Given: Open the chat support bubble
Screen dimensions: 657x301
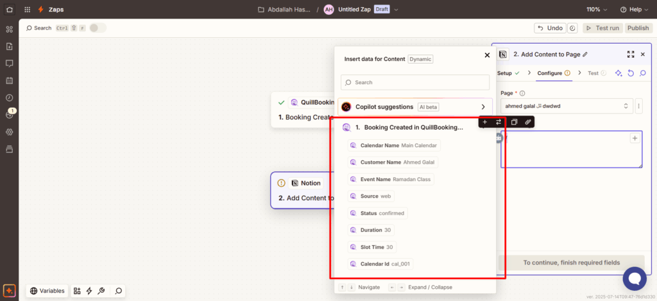Looking at the screenshot, I should pyautogui.click(x=635, y=279).
